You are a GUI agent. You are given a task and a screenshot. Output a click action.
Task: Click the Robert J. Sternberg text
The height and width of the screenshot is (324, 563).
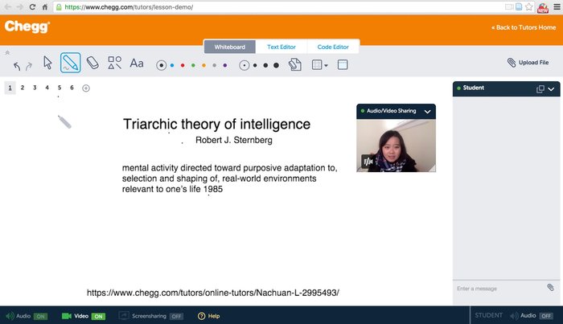click(x=234, y=140)
